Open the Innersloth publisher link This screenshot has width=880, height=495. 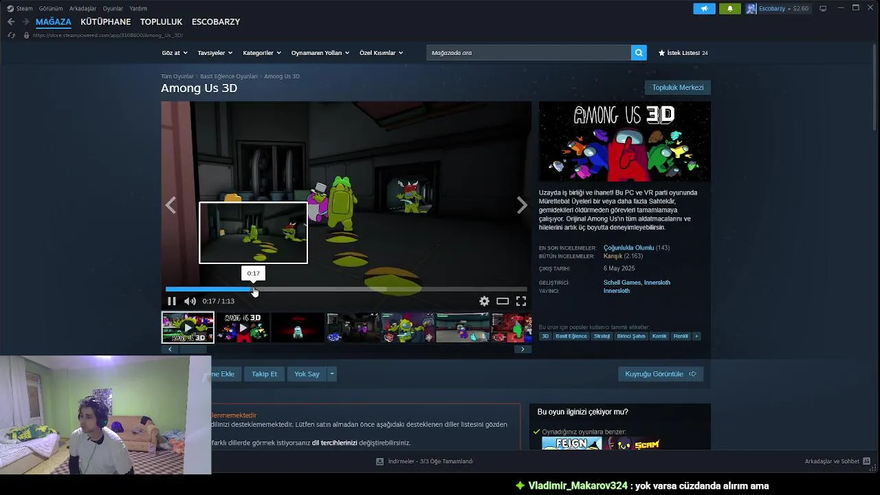click(x=617, y=291)
